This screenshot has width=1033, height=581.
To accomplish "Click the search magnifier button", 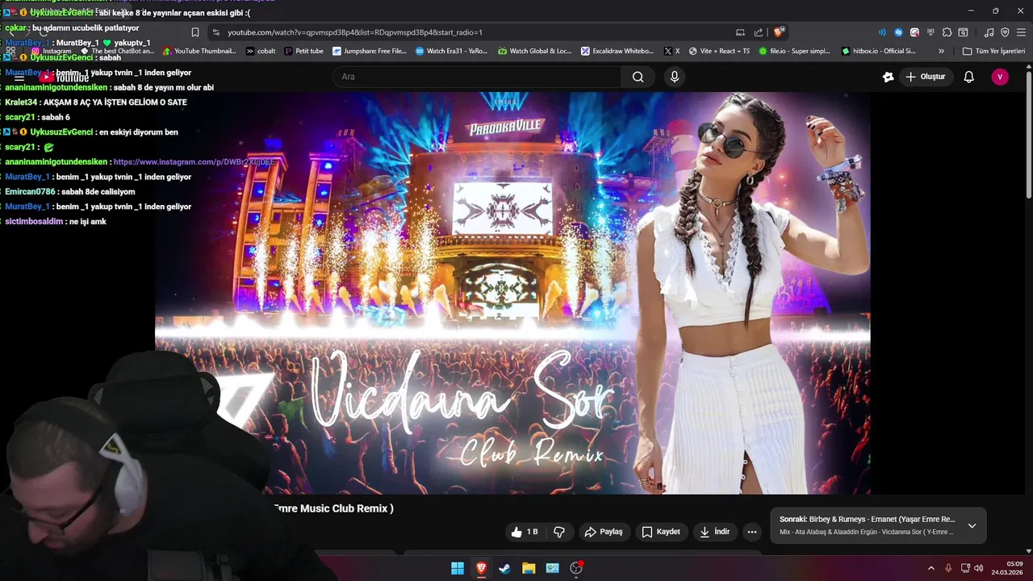I will [638, 77].
